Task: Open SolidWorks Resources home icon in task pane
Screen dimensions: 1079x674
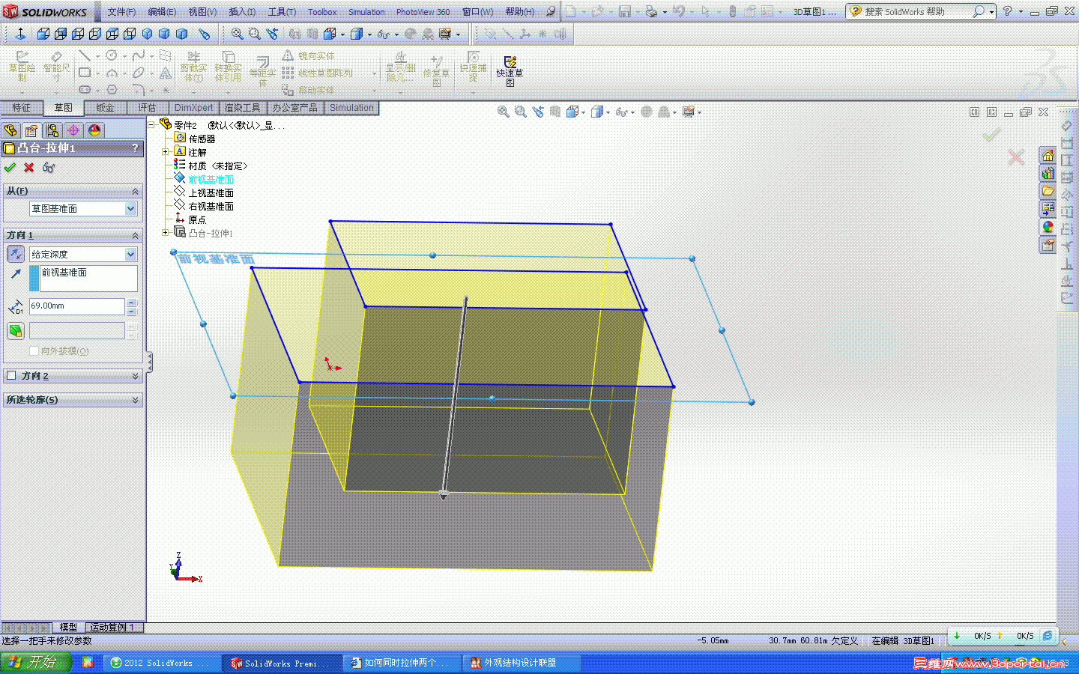Action: pyautogui.click(x=1048, y=156)
